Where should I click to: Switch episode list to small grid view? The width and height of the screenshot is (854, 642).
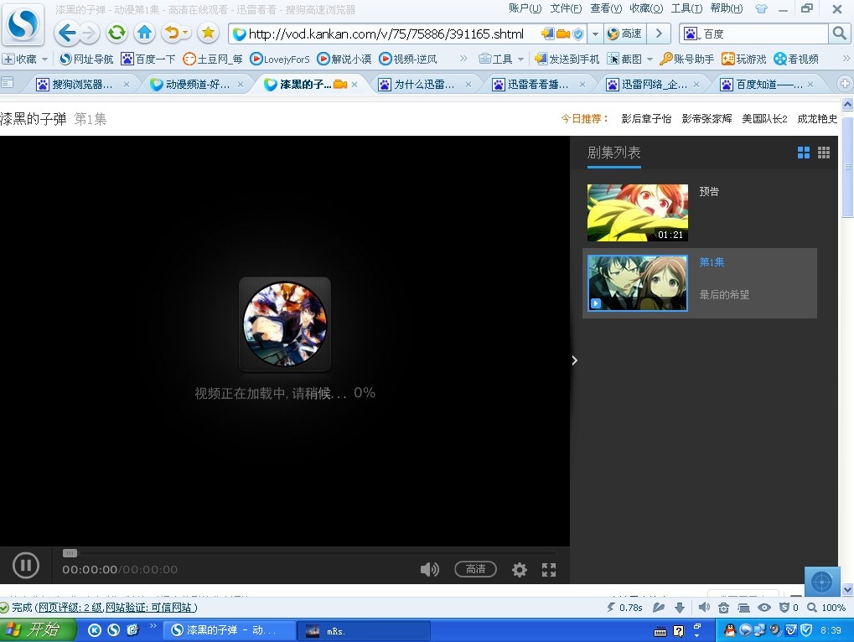[x=823, y=153]
